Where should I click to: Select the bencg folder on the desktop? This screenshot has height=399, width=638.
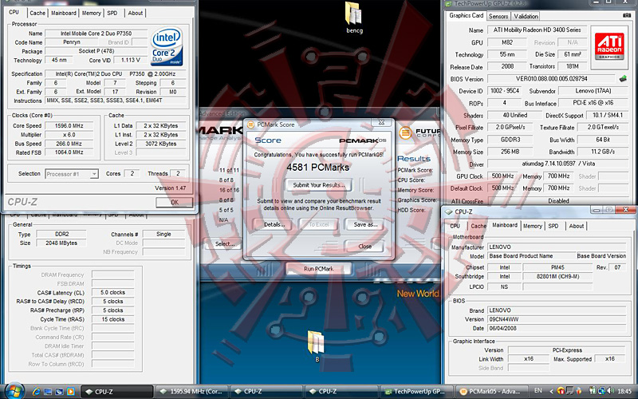pos(354,18)
